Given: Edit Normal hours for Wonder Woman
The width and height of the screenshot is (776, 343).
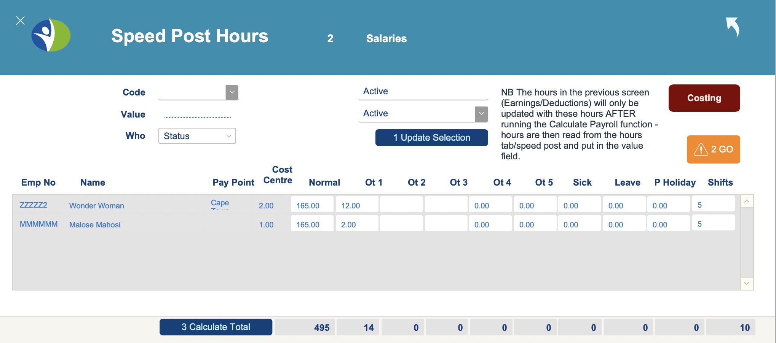Looking at the screenshot, I should [x=312, y=205].
